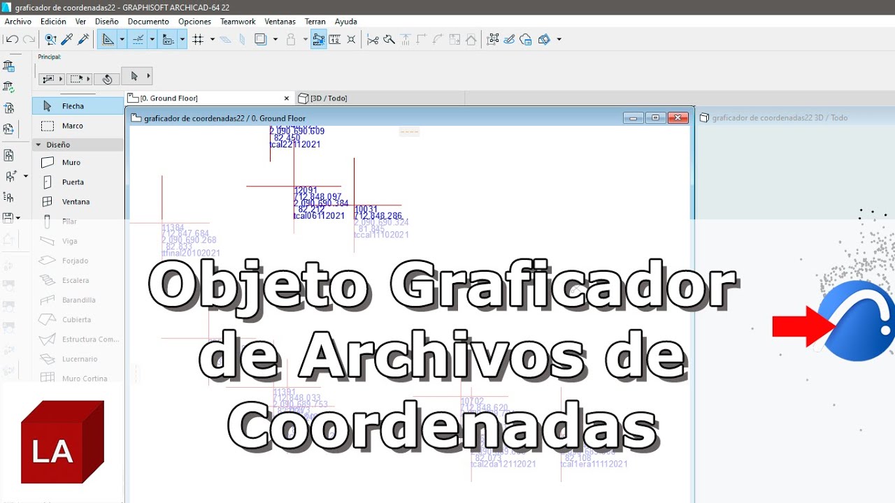
Task: Toggle Grid Snap crosshatch icon
Action: [x=198, y=40]
